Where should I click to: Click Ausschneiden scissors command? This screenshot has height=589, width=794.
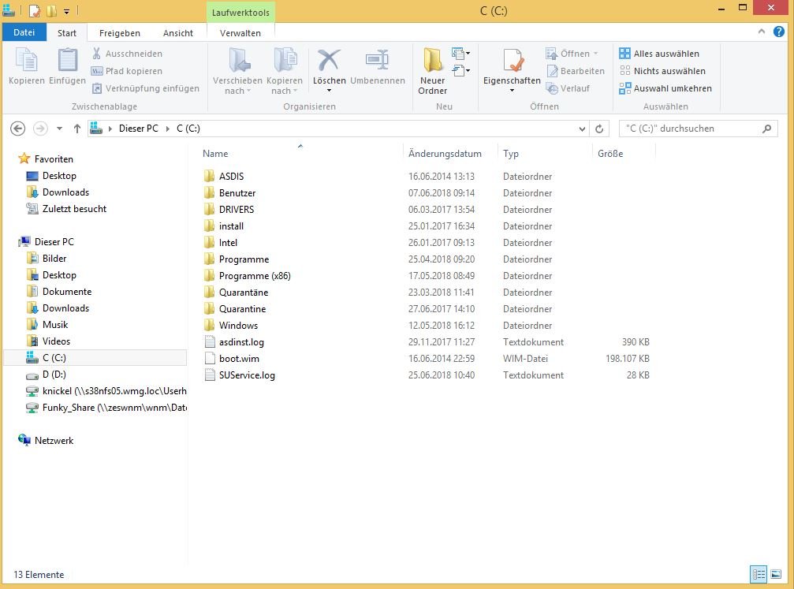(x=127, y=53)
